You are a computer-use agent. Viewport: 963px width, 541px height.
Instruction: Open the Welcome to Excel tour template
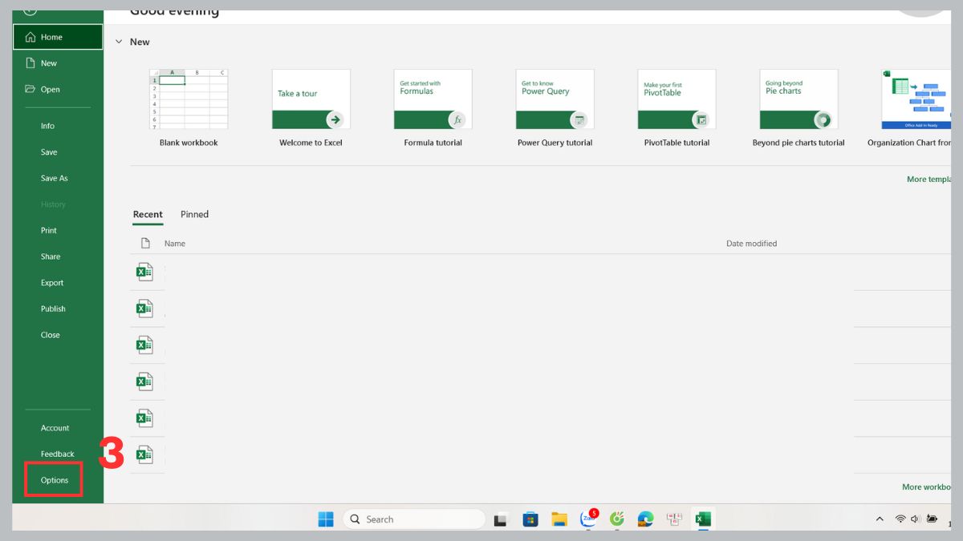tap(311, 99)
